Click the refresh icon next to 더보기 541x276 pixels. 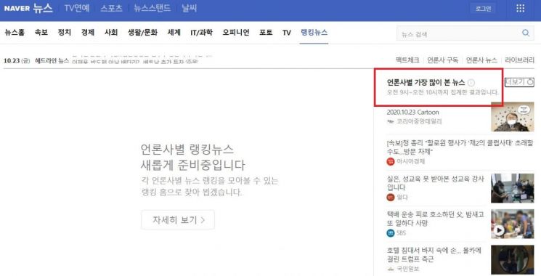pos(530,82)
